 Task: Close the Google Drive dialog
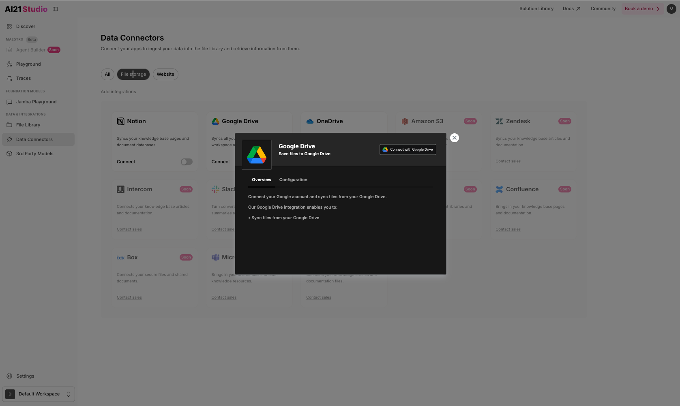(x=454, y=137)
